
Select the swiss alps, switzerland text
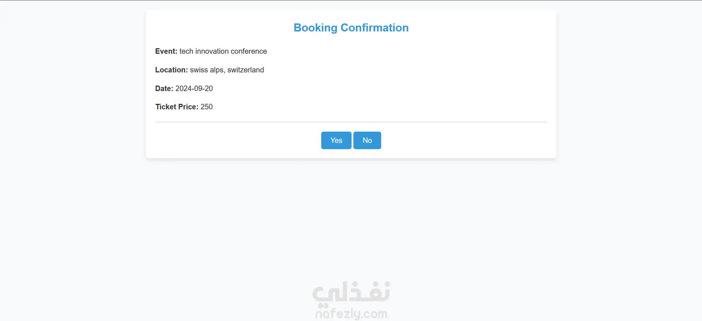(x=227, y=70)
